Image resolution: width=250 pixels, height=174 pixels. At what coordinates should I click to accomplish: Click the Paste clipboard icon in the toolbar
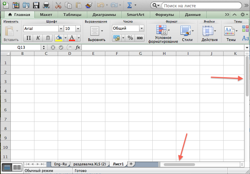pyautogui.click(x=79, y=6)
